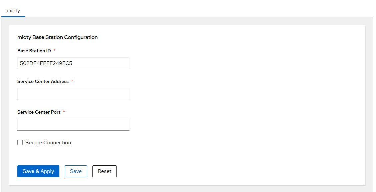376x192 pixels.
Task: Click the "Base Station ID" field label
Action: coord(34,51)
